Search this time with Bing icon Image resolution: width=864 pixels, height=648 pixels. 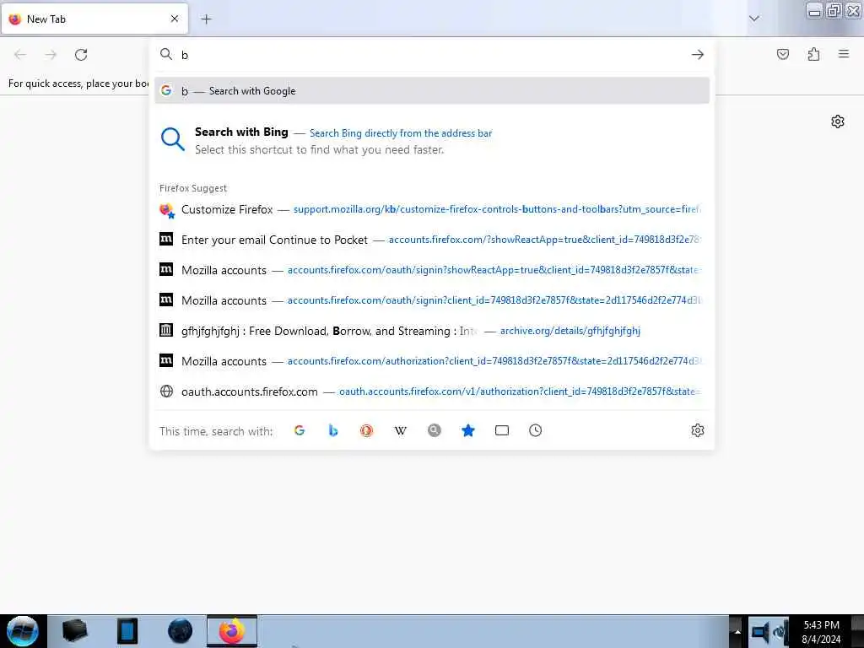[332, 430]
